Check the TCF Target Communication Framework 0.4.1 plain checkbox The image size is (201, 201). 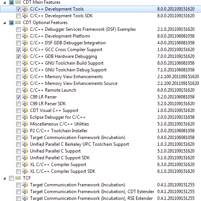point(18,185)
